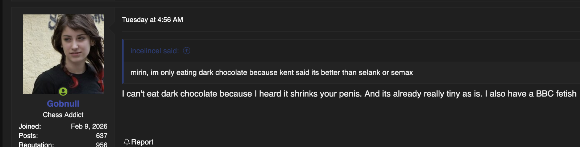
Task: Expand the quoted message starting with "mirin"
Action: click(x=272, y=72)
